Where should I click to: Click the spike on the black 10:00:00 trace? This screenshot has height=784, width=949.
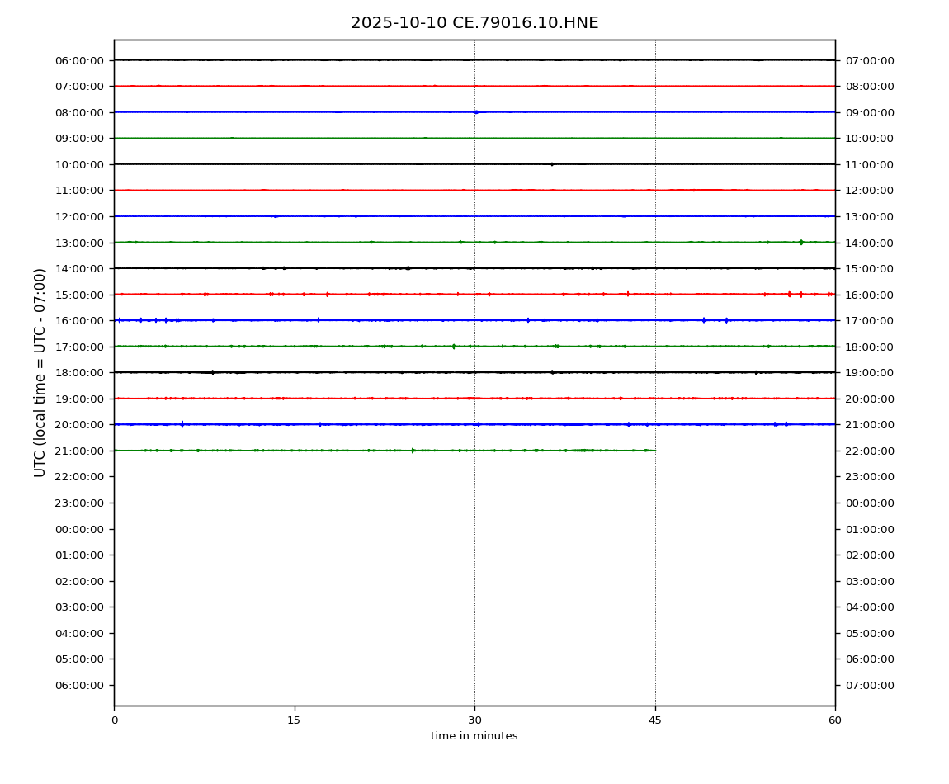click(552, 164)
